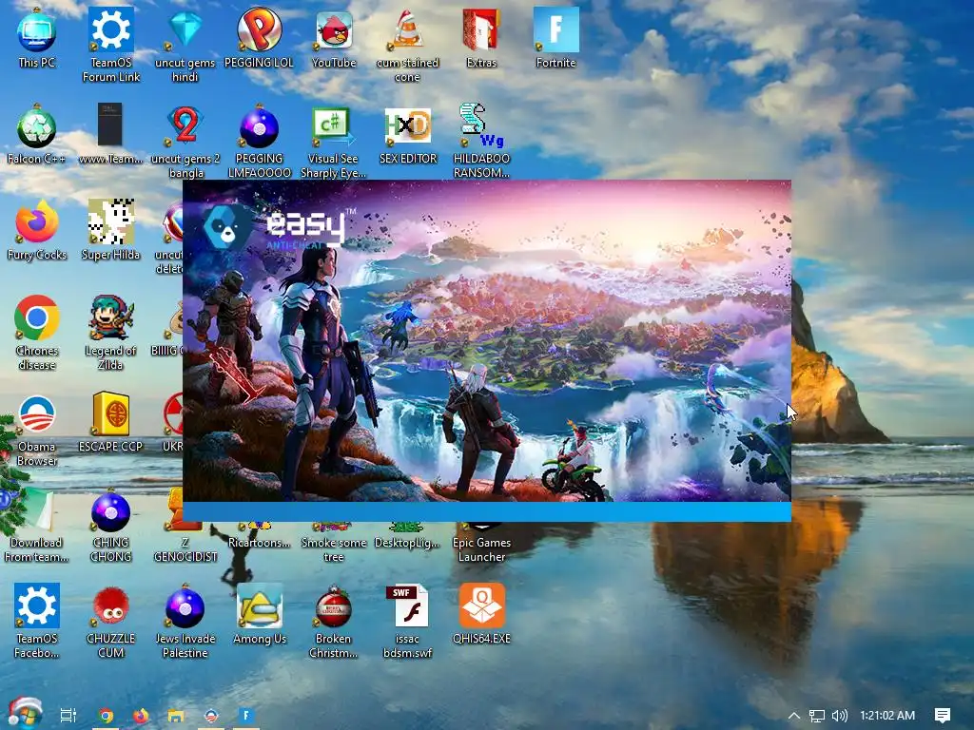Click the 1:21:02 AM taskbar clock
Image resolution: width=974 pixels, height=730 pixels.
[x=887, y=716]
